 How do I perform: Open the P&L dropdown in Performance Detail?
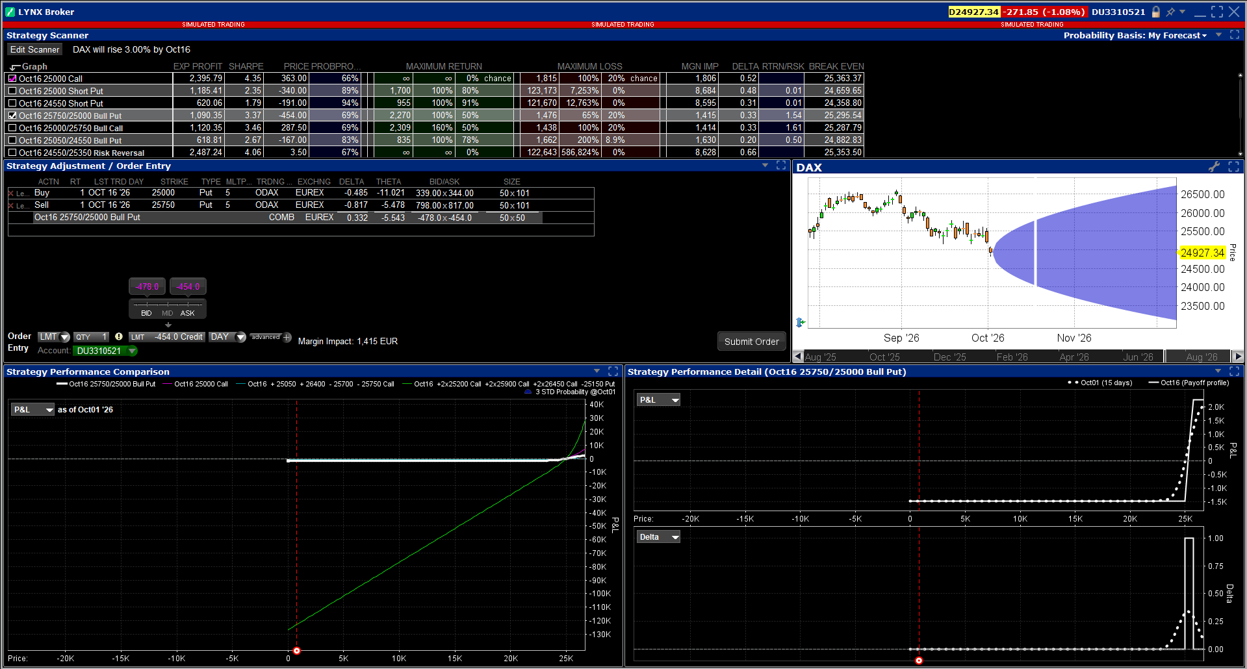click(x=658, y=400)
